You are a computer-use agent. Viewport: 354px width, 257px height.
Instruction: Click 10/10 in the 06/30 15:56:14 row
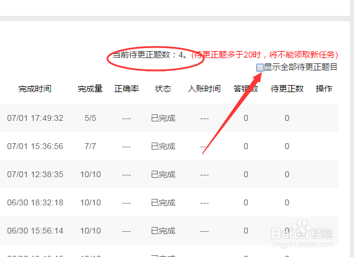click(x=90, y=231)
